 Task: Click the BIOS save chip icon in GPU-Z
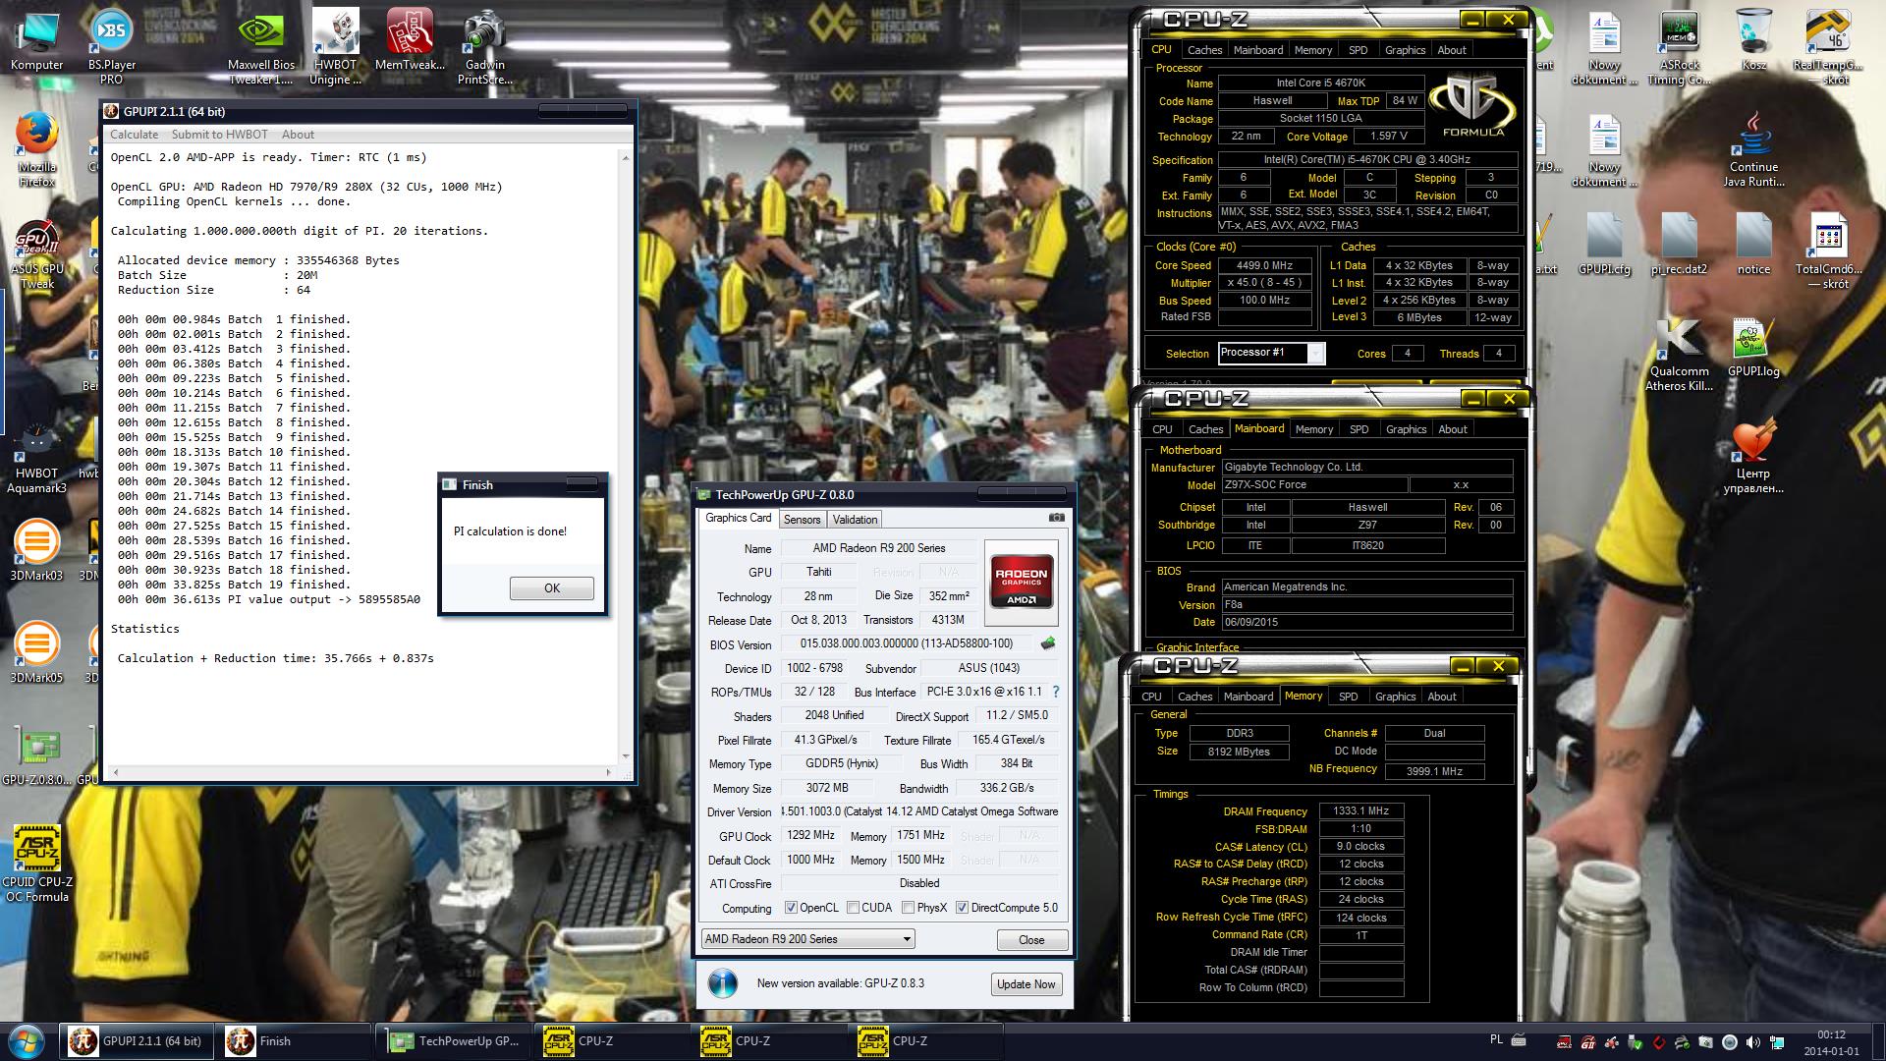pyautogui.click(x=1048, y=643)
